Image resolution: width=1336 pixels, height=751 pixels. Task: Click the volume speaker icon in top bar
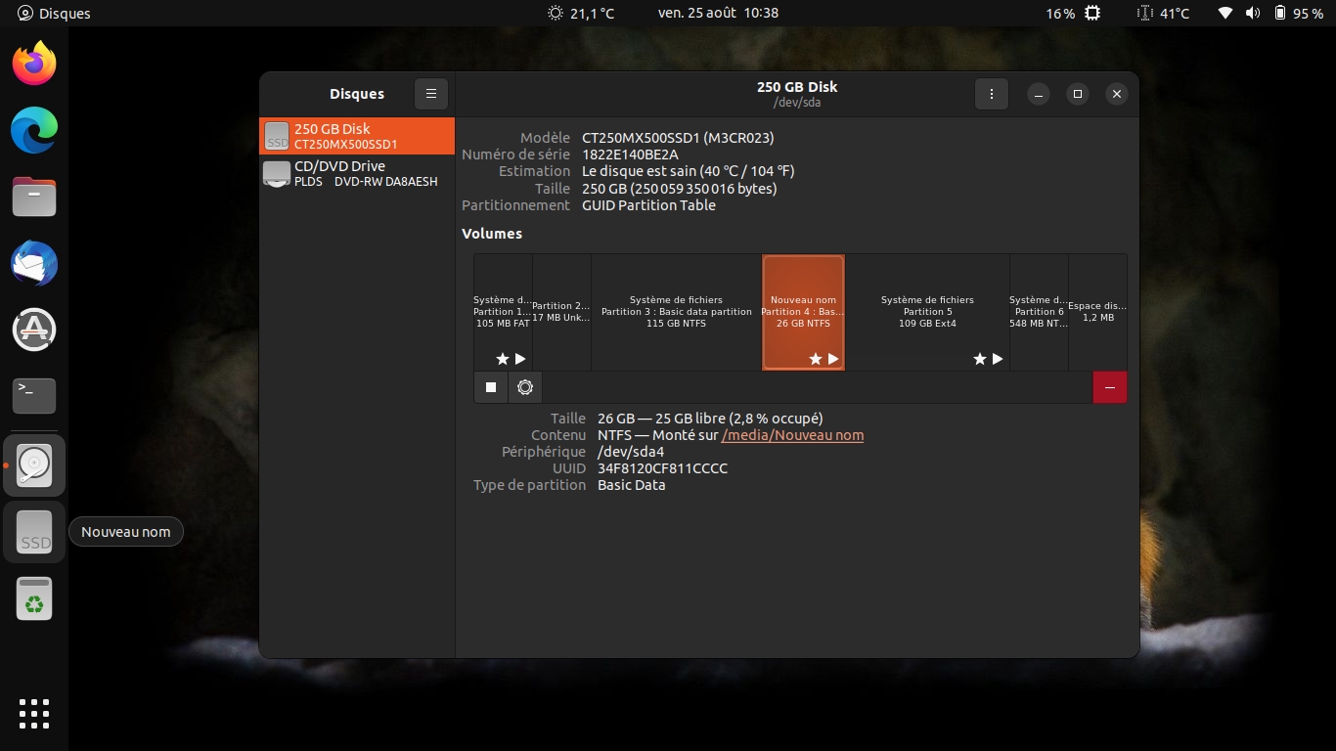pos(1253,13)
